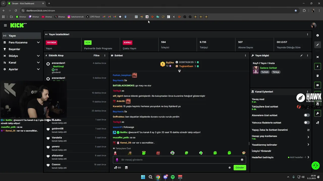This screenshot has width=323, height=181.
Task: Open the three-dot menu of Yayın İstatistikleri
Action: [x=307, y=34]
